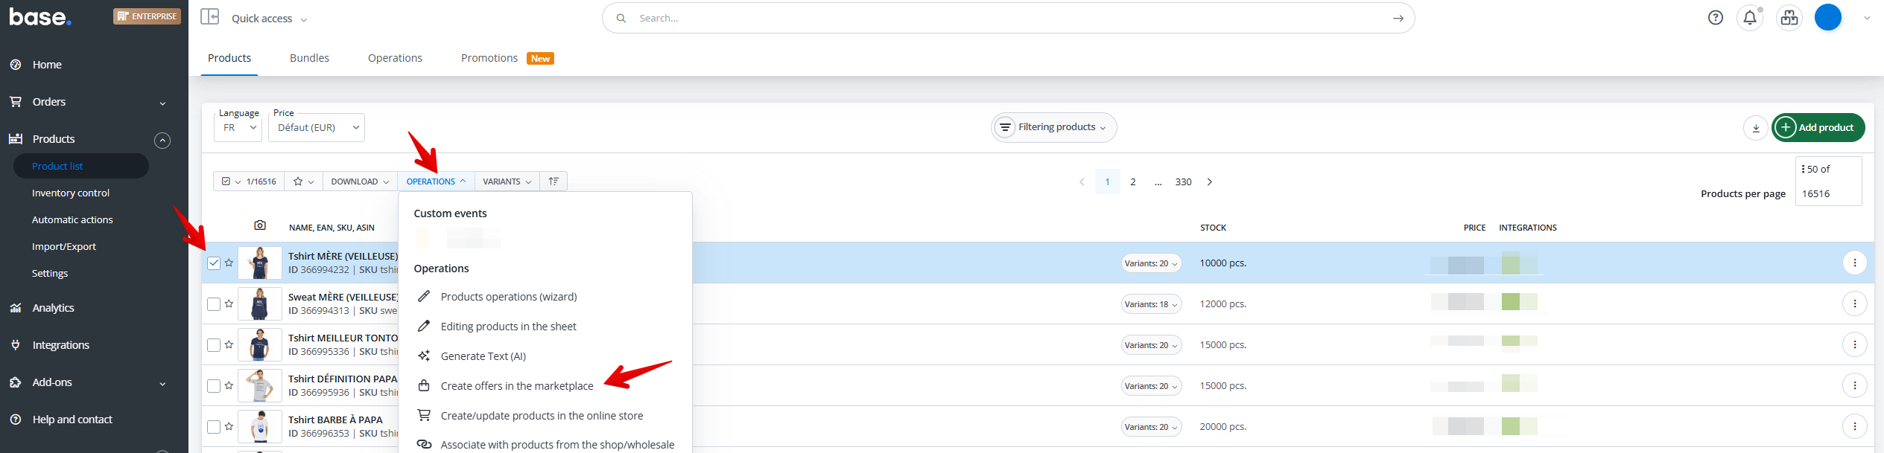This screenshot has height=453, width=1884.
Task: Click the download arrow icon near Add product
Action: pos(1755,128)
